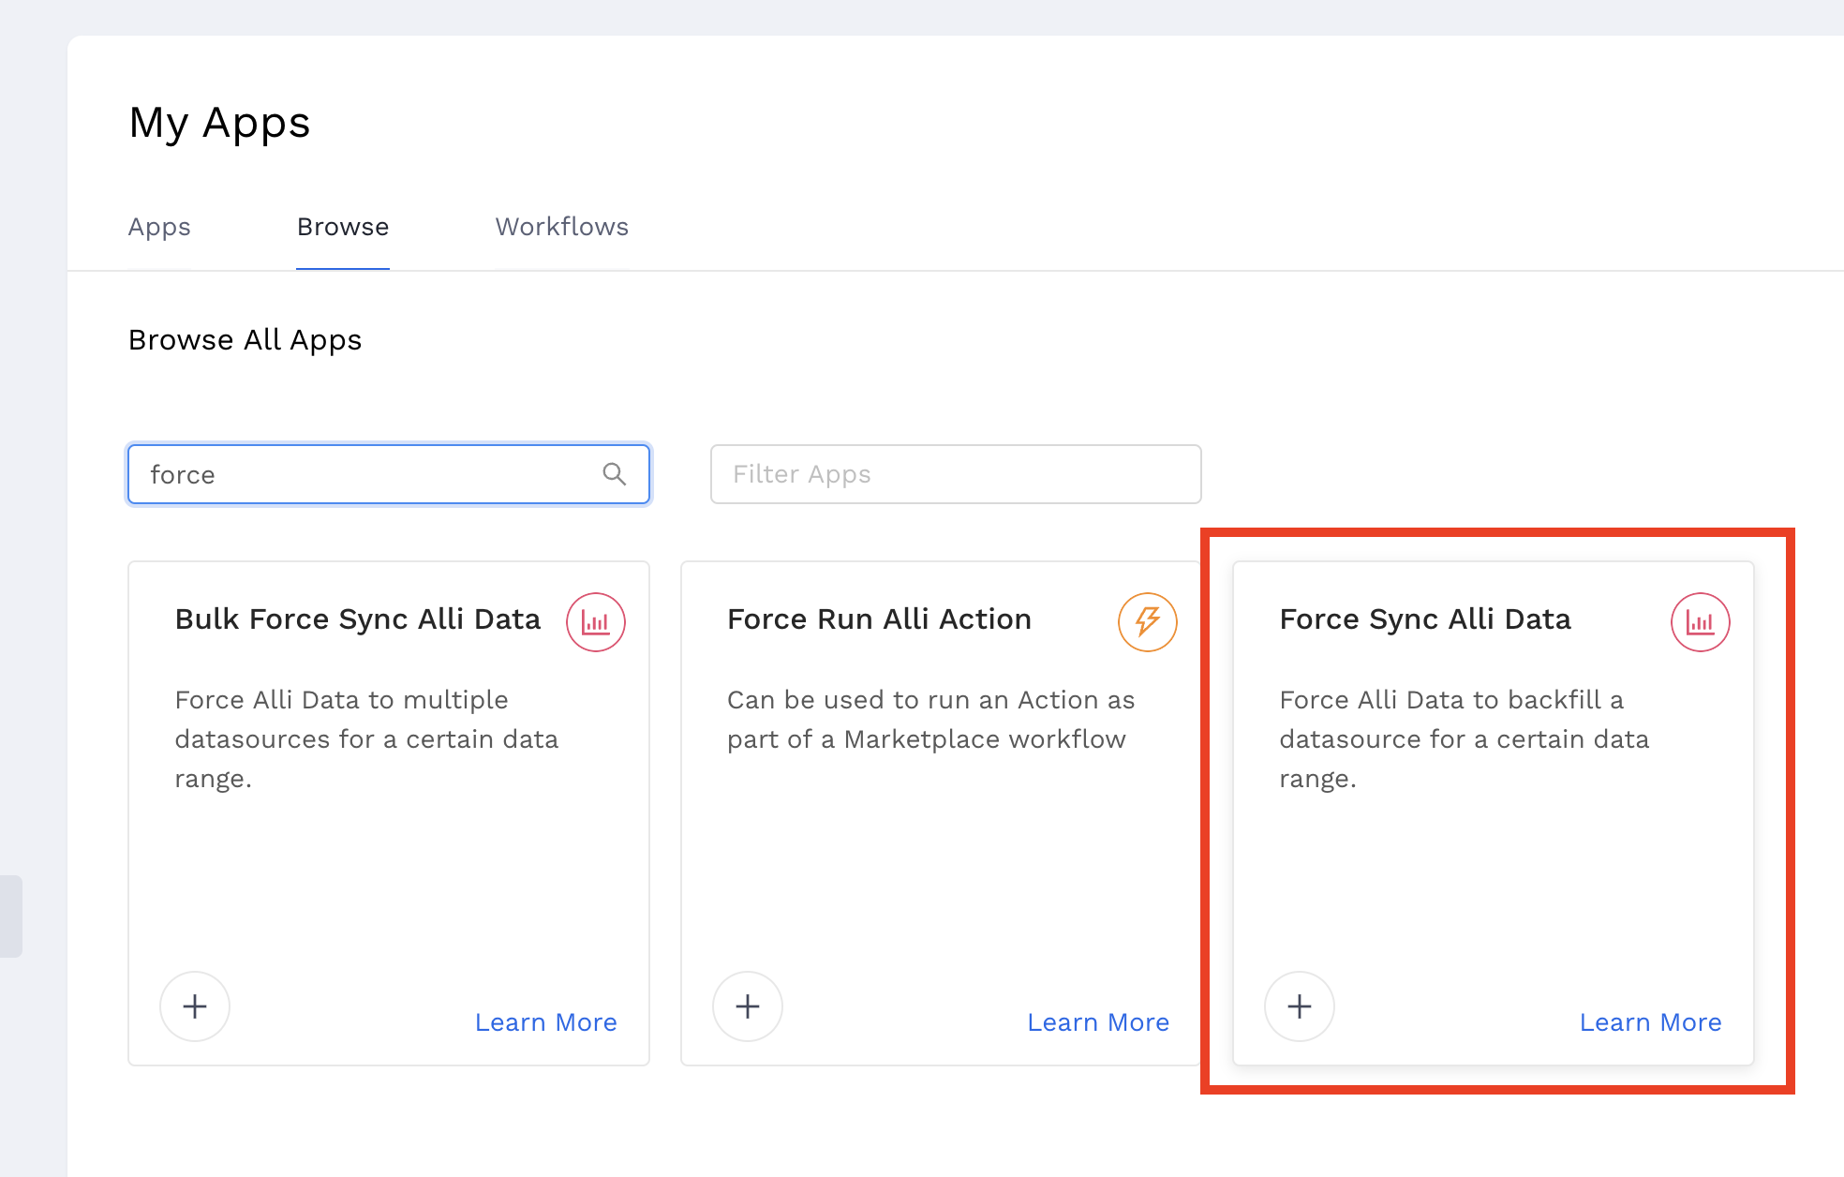Learn More about Force Run Alli Action
This screenshot has height=1177, width=1844.
(x=1098, y=1022)
